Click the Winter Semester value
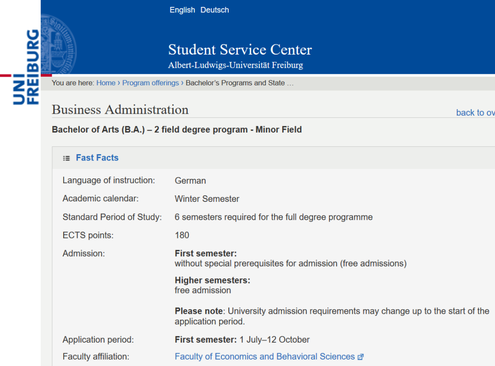The width and height of the screenshot is (495, 366). (x=207, y=199)
